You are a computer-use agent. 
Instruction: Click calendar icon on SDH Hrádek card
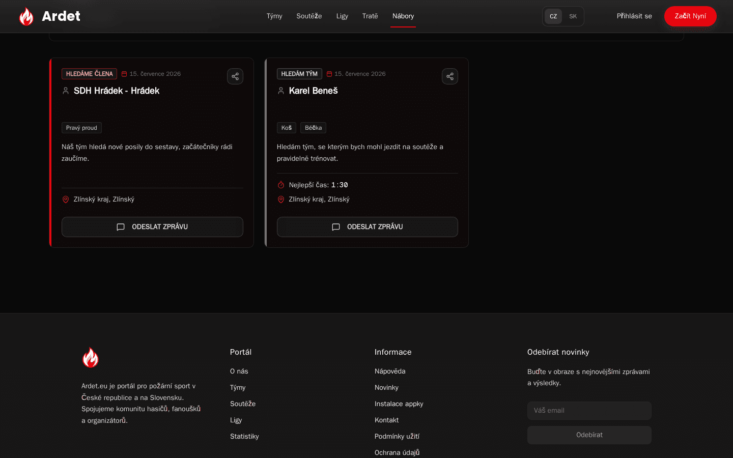124,74
